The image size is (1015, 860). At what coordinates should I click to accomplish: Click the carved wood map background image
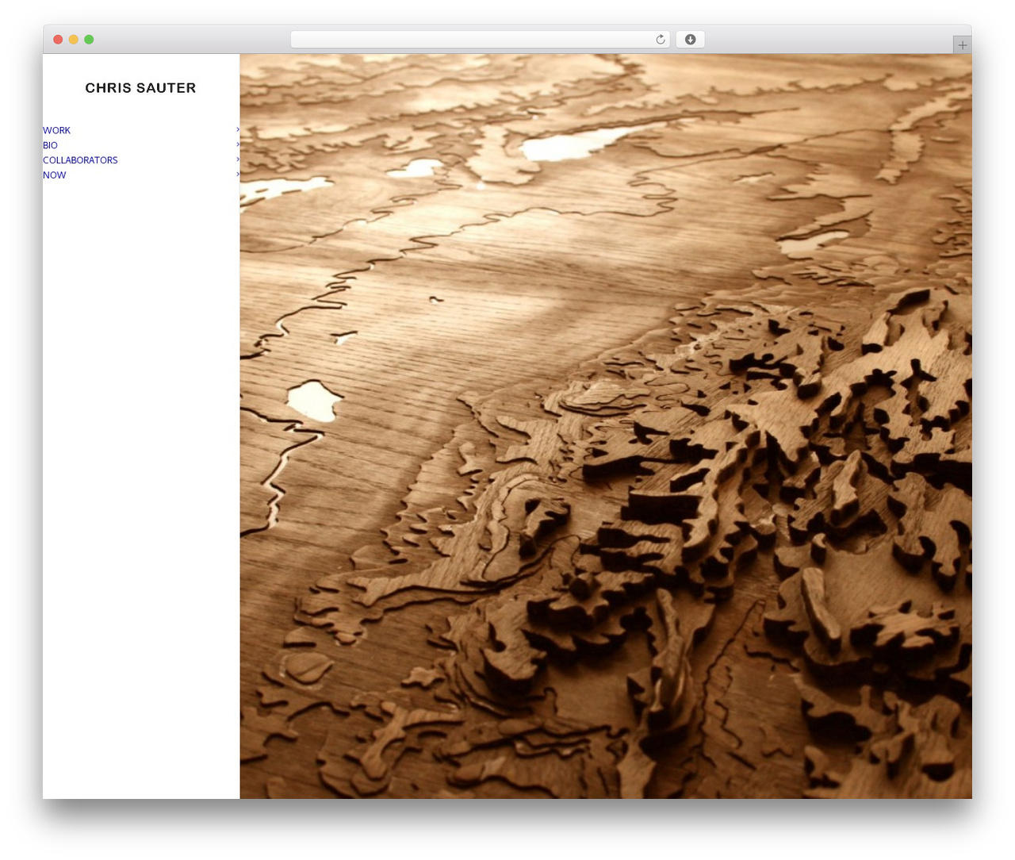pyautogui.click(x=606, y=426)
